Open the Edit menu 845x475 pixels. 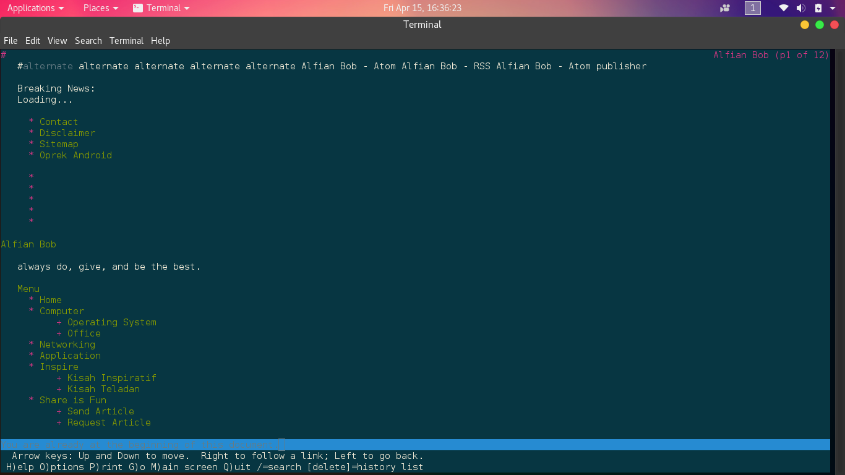click(33, 41)
